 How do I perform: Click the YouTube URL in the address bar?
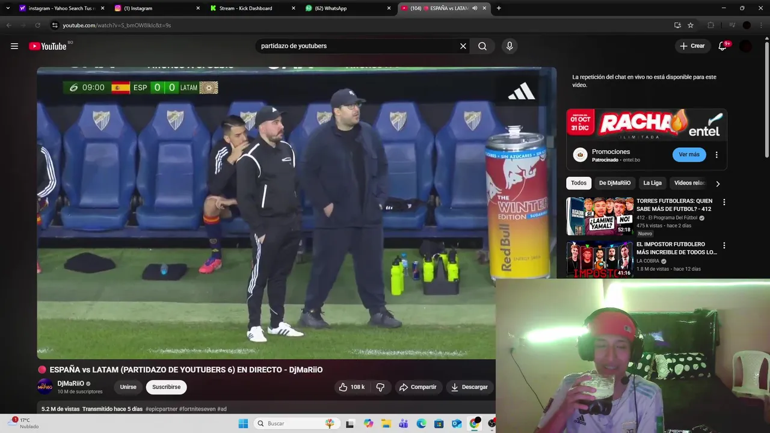[117, 25]
